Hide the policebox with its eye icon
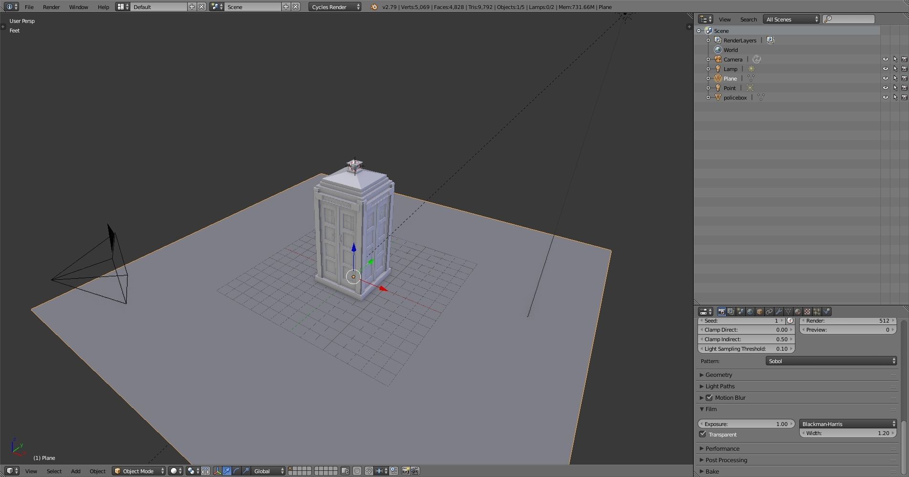909x477 pixels. coord(885,97)
